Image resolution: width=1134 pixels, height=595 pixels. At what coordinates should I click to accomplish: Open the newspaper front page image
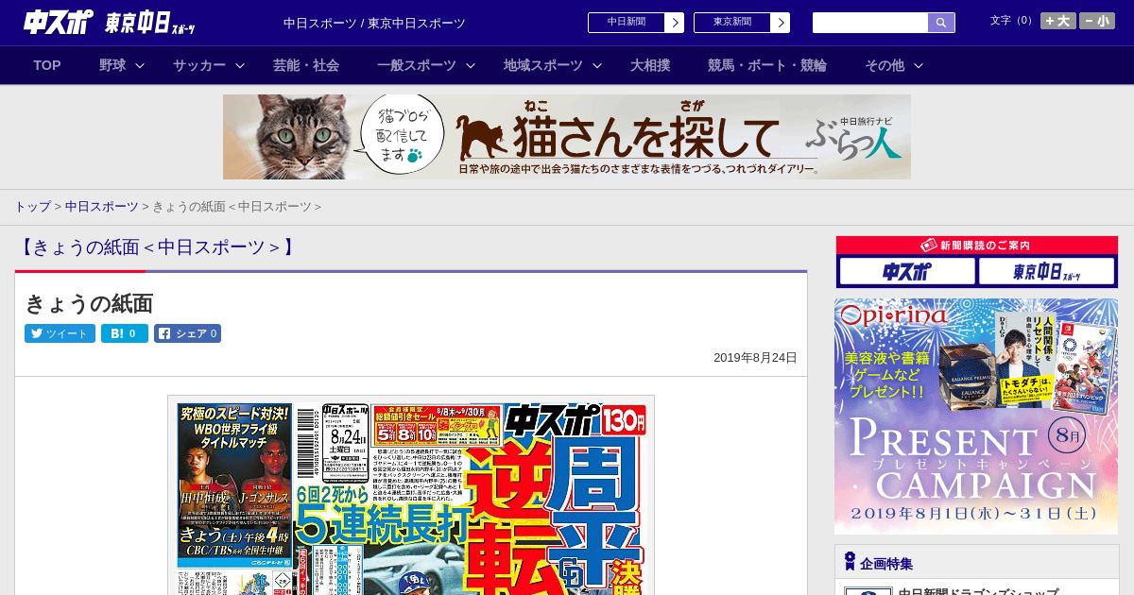click(411, 496)
